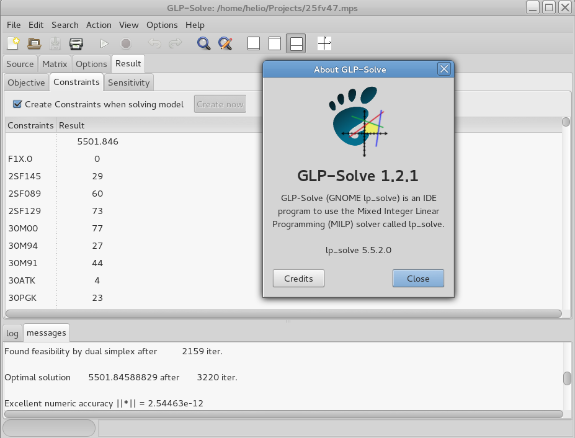Screen dimensions: 575x438
Task: Select the single-pane layout icon
Action: (x=254, y=43)
